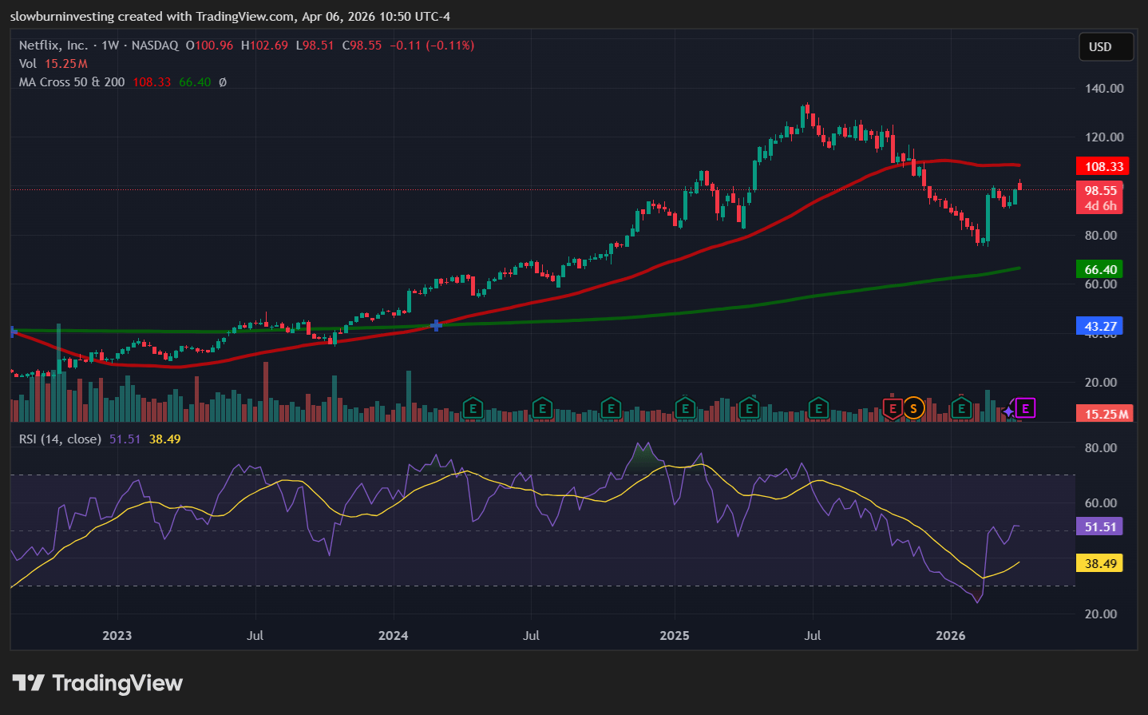Click the Jul label between 2025 and 2026

click(812, 636)
